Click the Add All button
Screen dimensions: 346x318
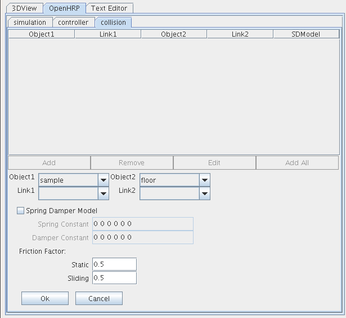(297, 163)
